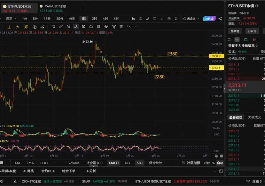Select 最新成交 tab
This screenshot has height=186, width=265.
[x=236, y=117]
